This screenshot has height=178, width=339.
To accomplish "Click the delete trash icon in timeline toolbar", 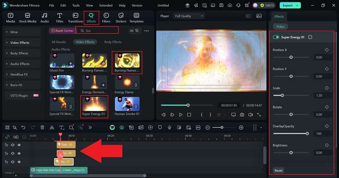I will click(42, 128).
